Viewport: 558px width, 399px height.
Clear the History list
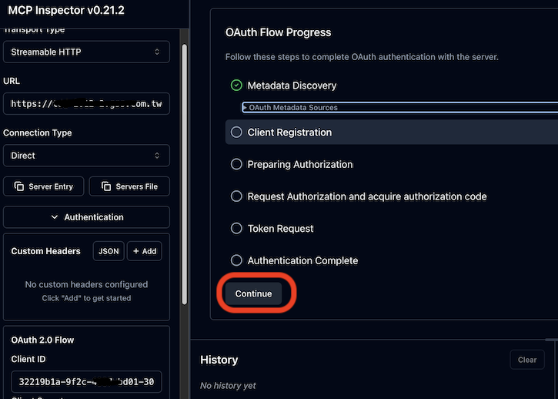(526, 360)
